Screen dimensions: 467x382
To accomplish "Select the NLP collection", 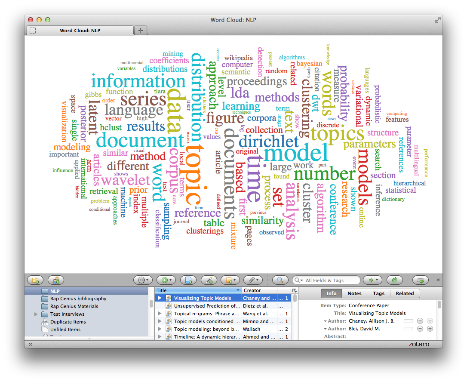I will [x=86, y=291].
